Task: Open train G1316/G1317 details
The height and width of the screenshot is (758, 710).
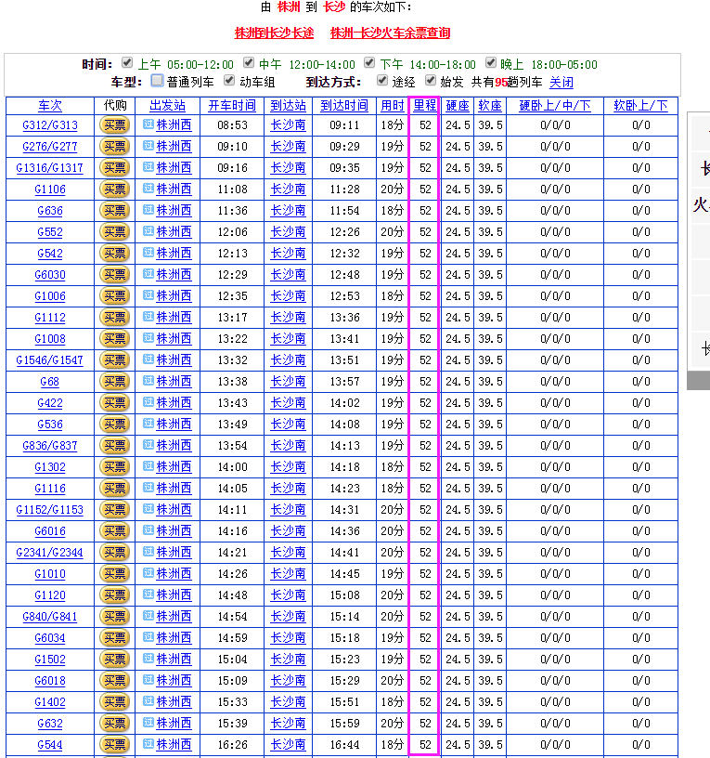Action: point(50,168)
